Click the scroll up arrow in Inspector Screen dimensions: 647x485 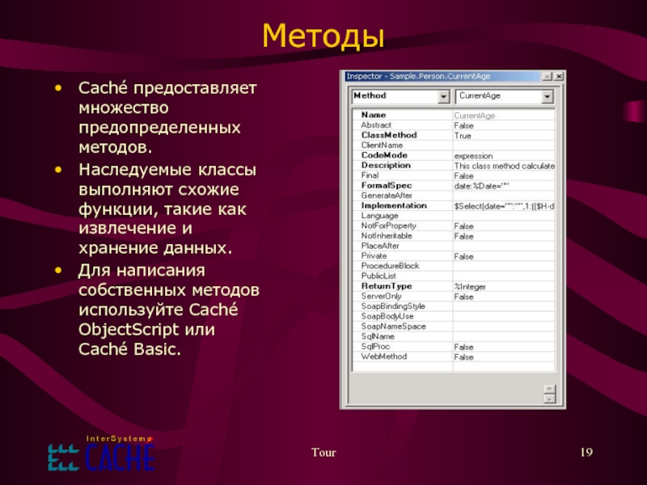pyautogui.click(x=550, y=390)
